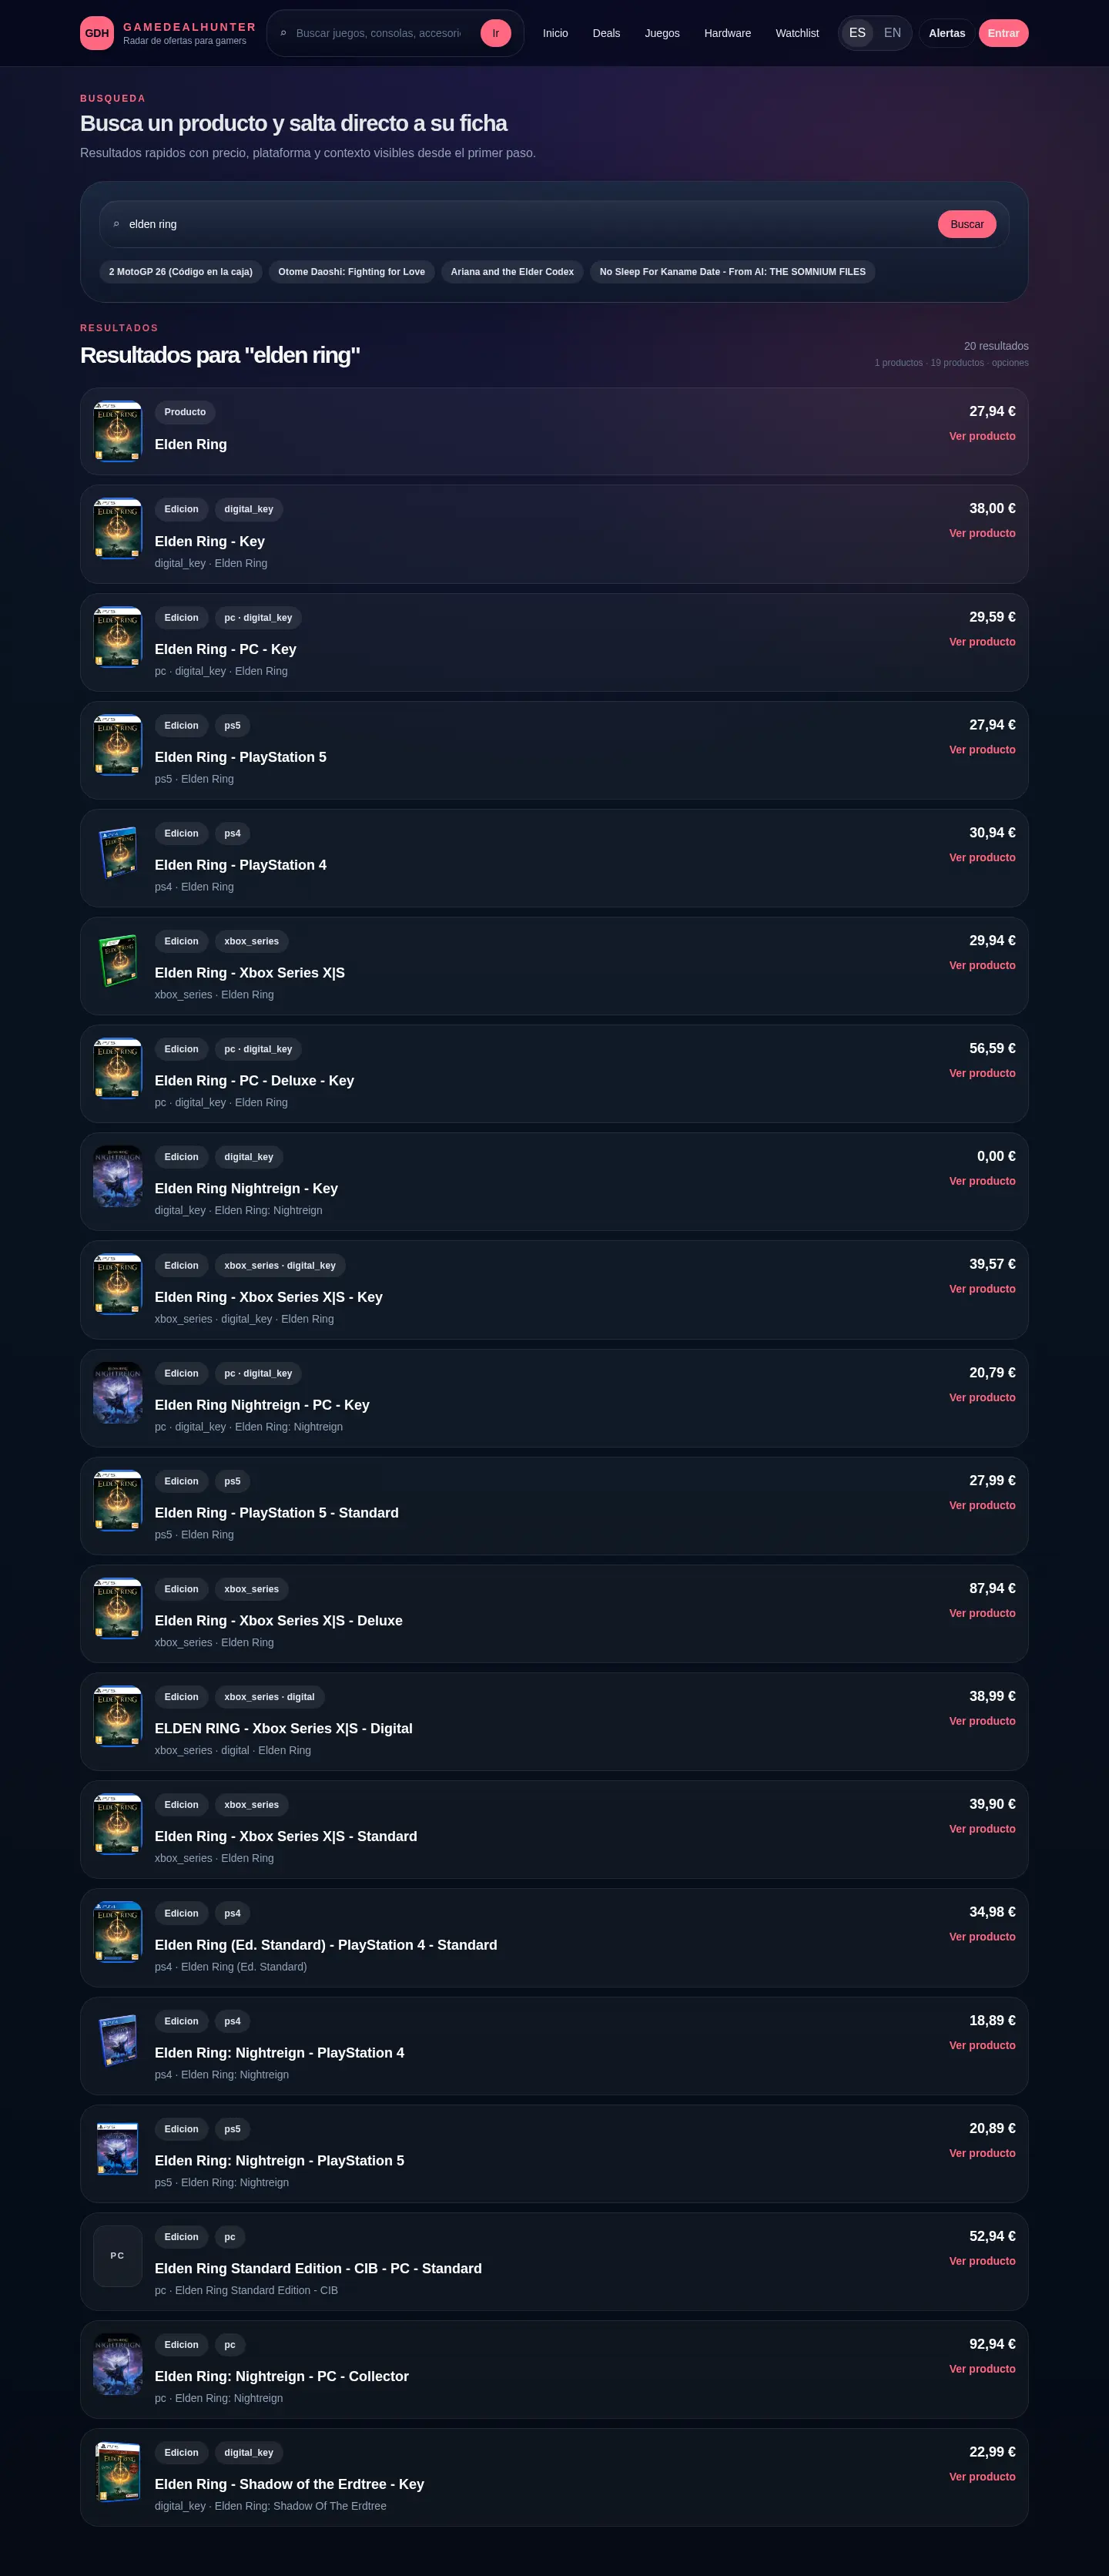1109x2576 pixels.
Task: Open Ver producto for Shadow of the Erdtree
Action: (x=981, y=2477)
